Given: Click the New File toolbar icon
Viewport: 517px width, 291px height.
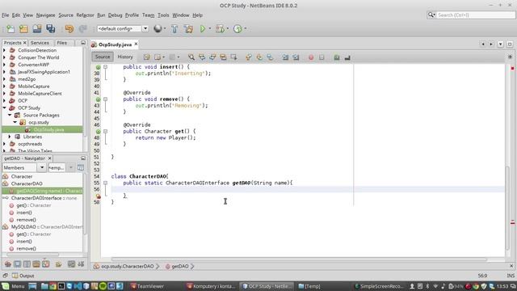Looking at the screenshot, I should [x=11, y=29].
